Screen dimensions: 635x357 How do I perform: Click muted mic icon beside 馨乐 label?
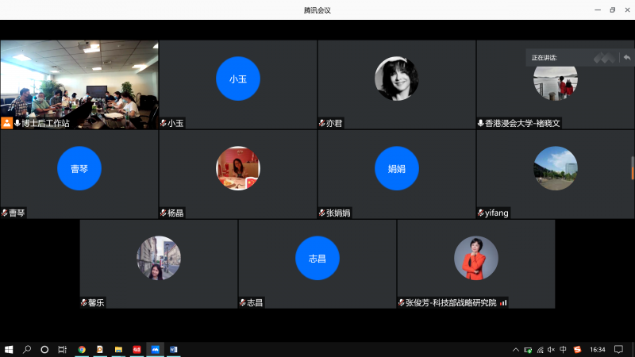coord(84,303)
